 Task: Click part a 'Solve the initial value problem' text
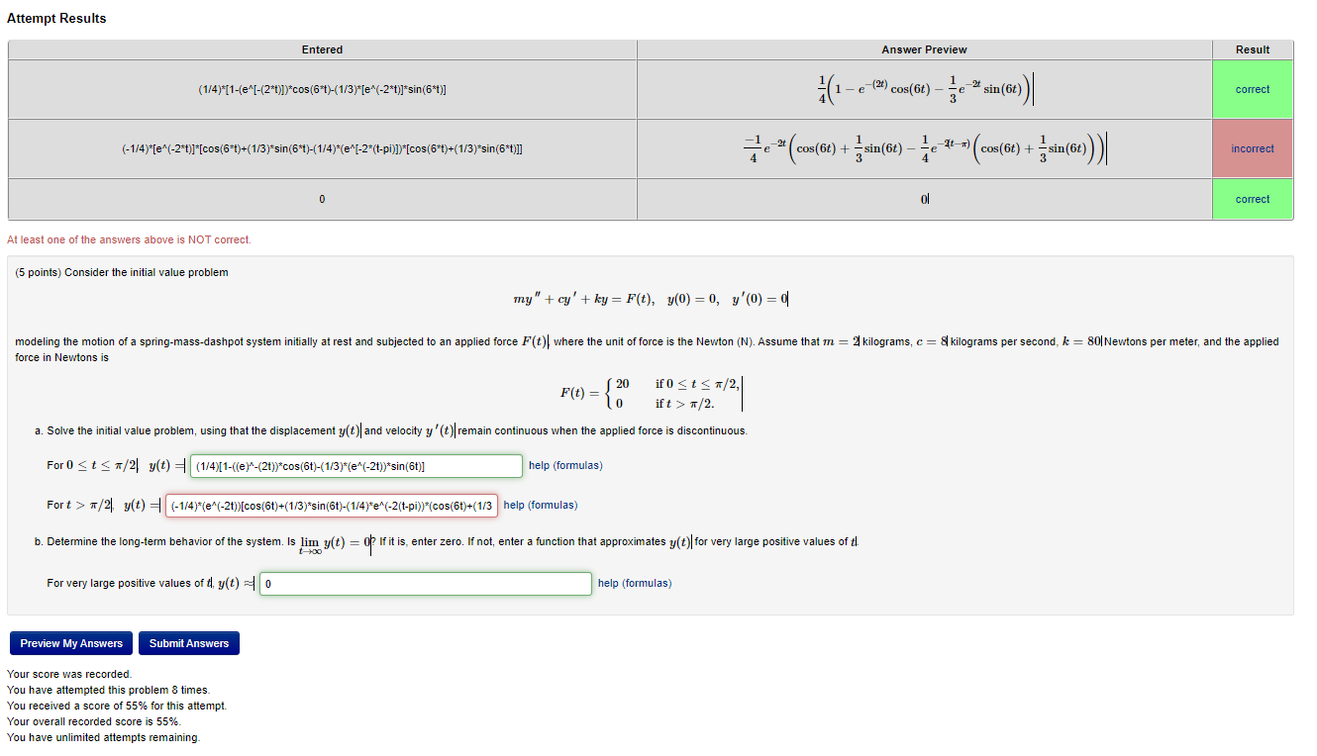(391, 430)
